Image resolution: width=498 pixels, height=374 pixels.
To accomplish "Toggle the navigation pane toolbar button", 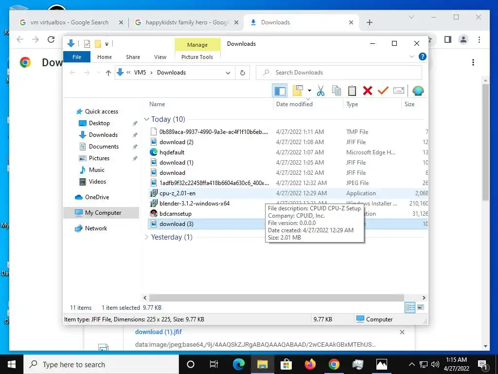I will tap(280, 91).
